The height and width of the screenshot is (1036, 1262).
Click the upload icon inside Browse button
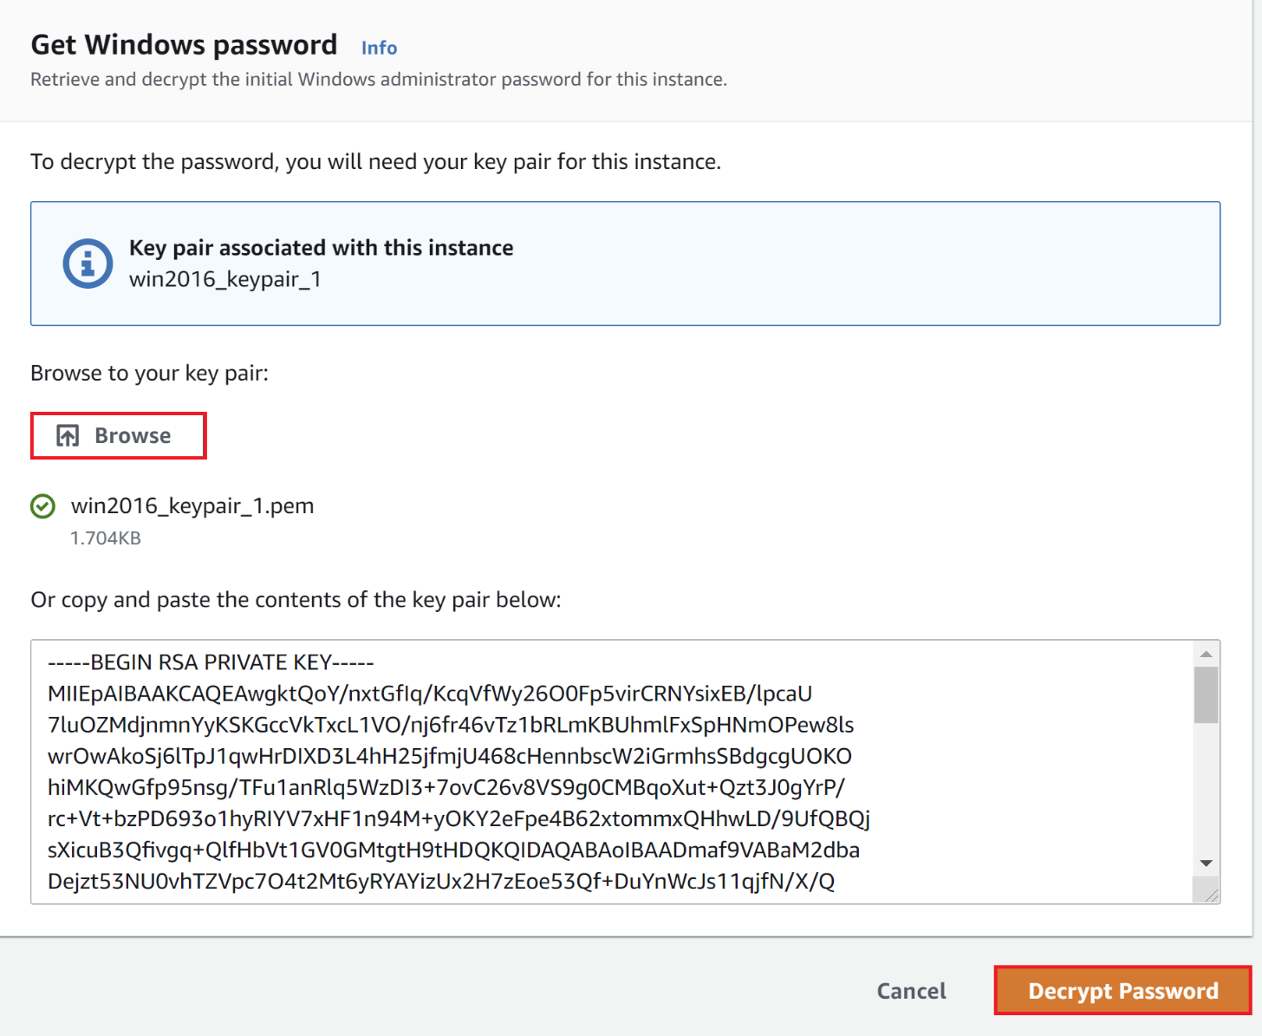pos(68,435)
